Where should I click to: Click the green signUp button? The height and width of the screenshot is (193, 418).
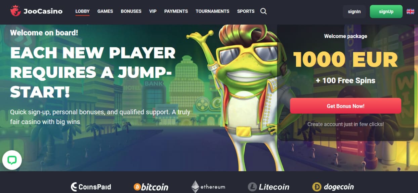pos(386,11)
